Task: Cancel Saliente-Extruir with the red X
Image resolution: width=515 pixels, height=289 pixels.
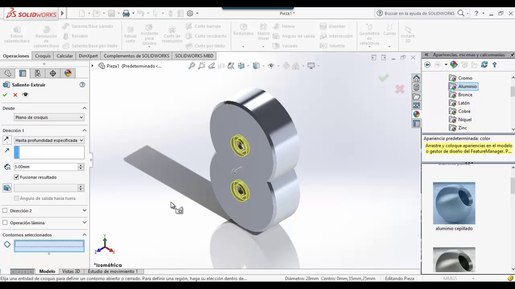Action: click(x=15, y=95)
